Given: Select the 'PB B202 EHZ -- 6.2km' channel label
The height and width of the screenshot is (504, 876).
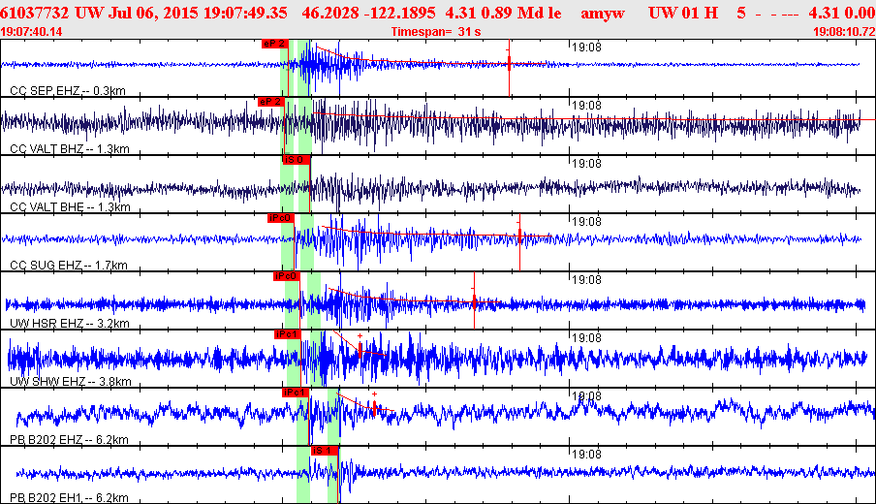Looking at the screenshot, I should coord(69,439).
